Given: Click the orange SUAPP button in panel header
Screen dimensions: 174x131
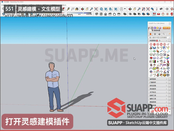Looking at the screenshot, I should pyautogui.click(x=166, y=28).
